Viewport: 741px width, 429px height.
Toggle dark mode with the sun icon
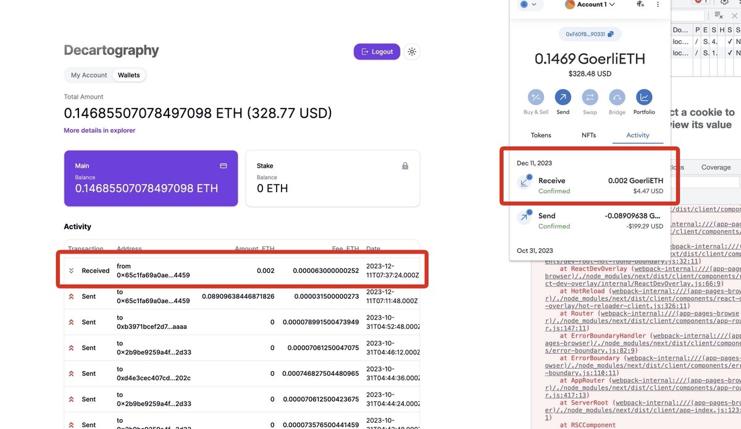coord(412,52)
